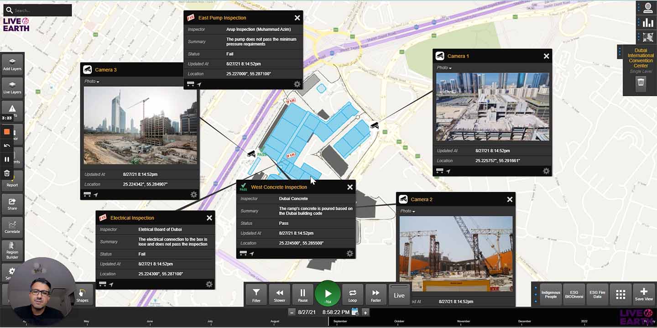Close the Electrical Inspection card
Image resolution: width=657 pixels, height=328 pixels.
point(209,218)
